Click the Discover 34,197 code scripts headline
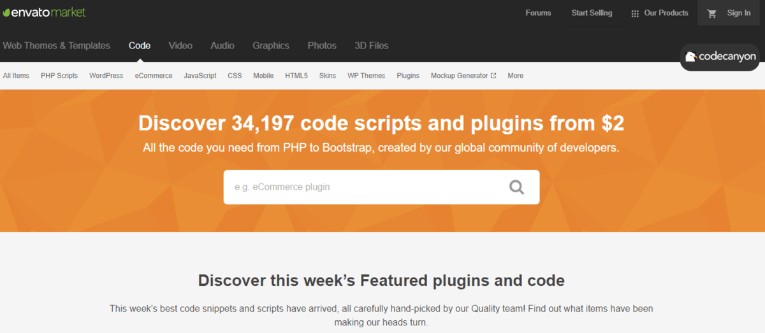The image size is (765, 333). (381, 123)
